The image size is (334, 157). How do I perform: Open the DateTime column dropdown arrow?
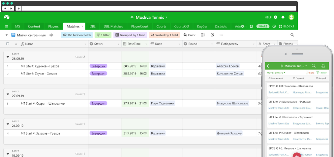(146, 44)
